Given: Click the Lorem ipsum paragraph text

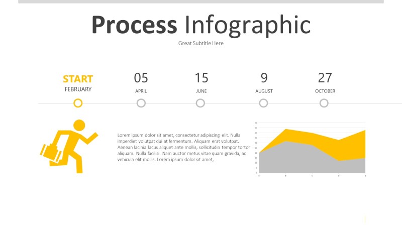Looking at the screenshot, I should coord(183,147).
